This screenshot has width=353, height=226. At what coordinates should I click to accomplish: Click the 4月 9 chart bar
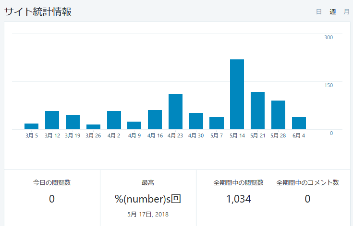click(134, 125)
